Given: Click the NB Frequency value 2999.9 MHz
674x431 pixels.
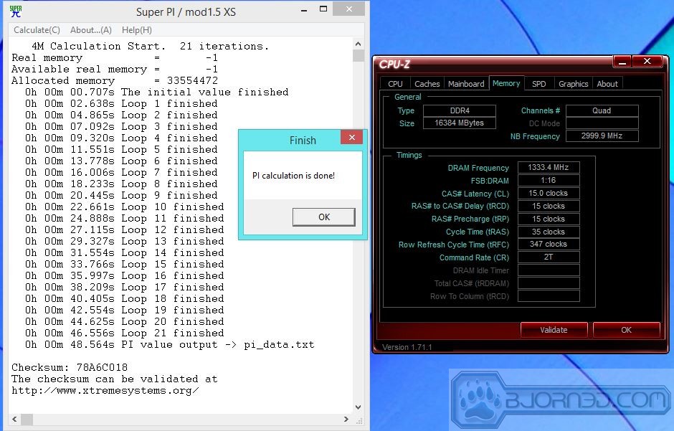Looking at the screenshot, I should 602,136.
